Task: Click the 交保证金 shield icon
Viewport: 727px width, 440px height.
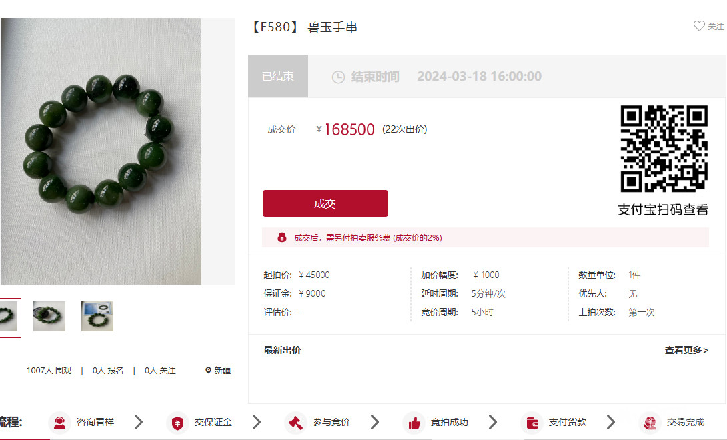Action: (x=177, y=423)
